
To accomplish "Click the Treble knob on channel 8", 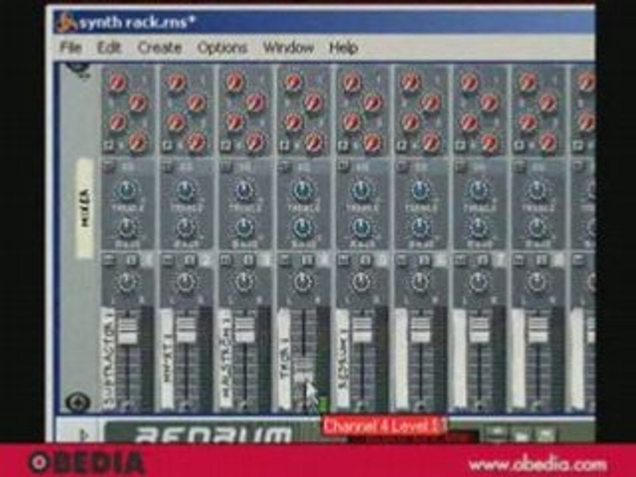I will (x=536, y=191).
